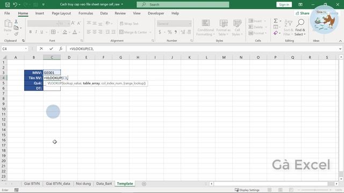Open Merge & Center dropdown arrow
The image size is (344, 193).
(x=150, y=32)
